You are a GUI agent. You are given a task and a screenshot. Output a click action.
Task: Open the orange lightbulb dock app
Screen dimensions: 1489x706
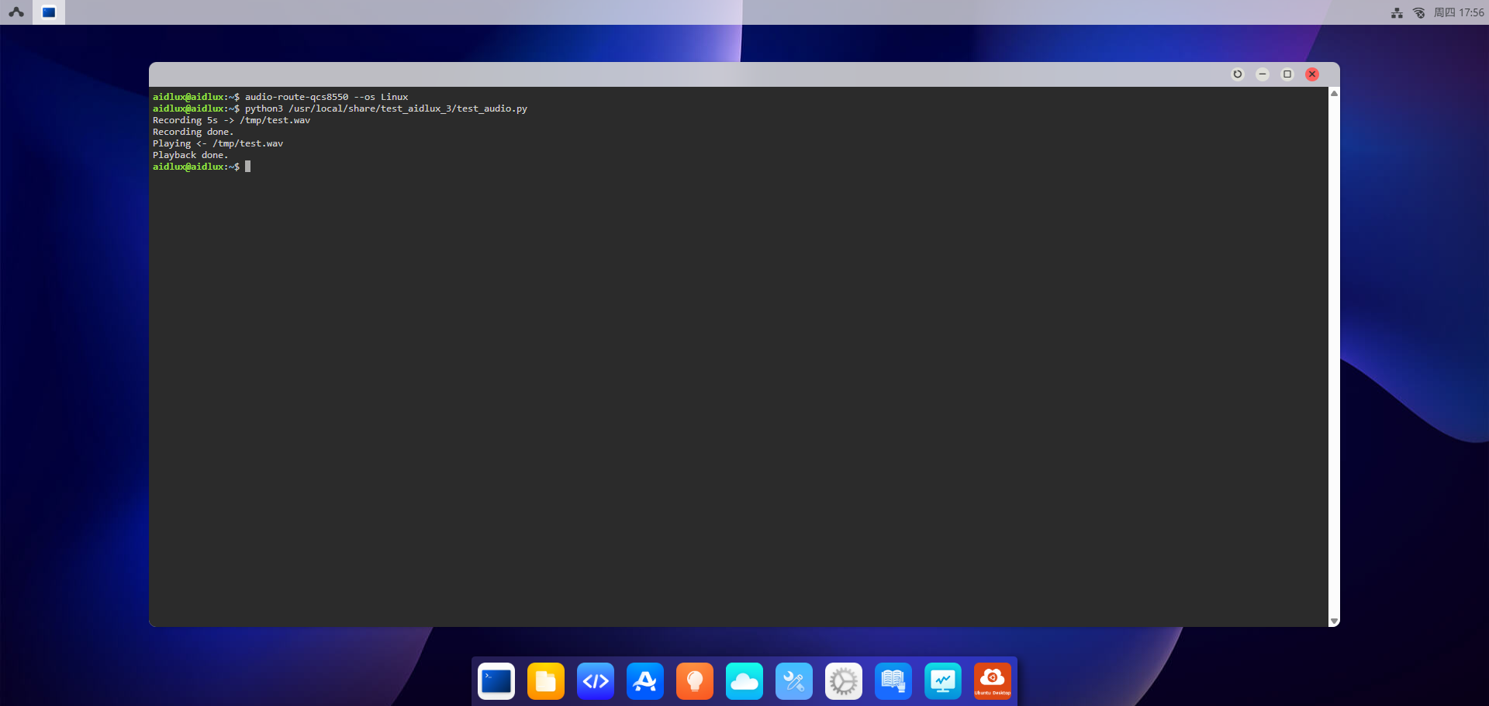pos(695,681)
